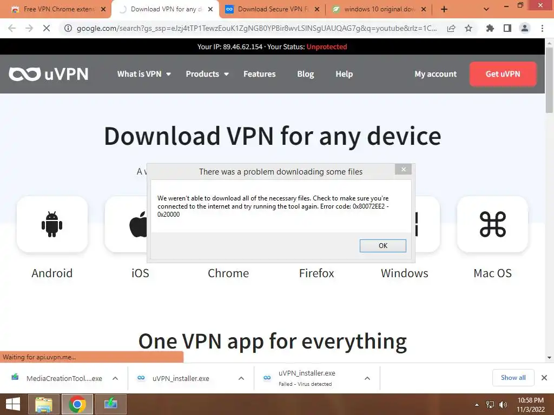The width and height of the screenshot is (554, 415).
Task: Open the Help menu item
Action: [x=344, y=74]
